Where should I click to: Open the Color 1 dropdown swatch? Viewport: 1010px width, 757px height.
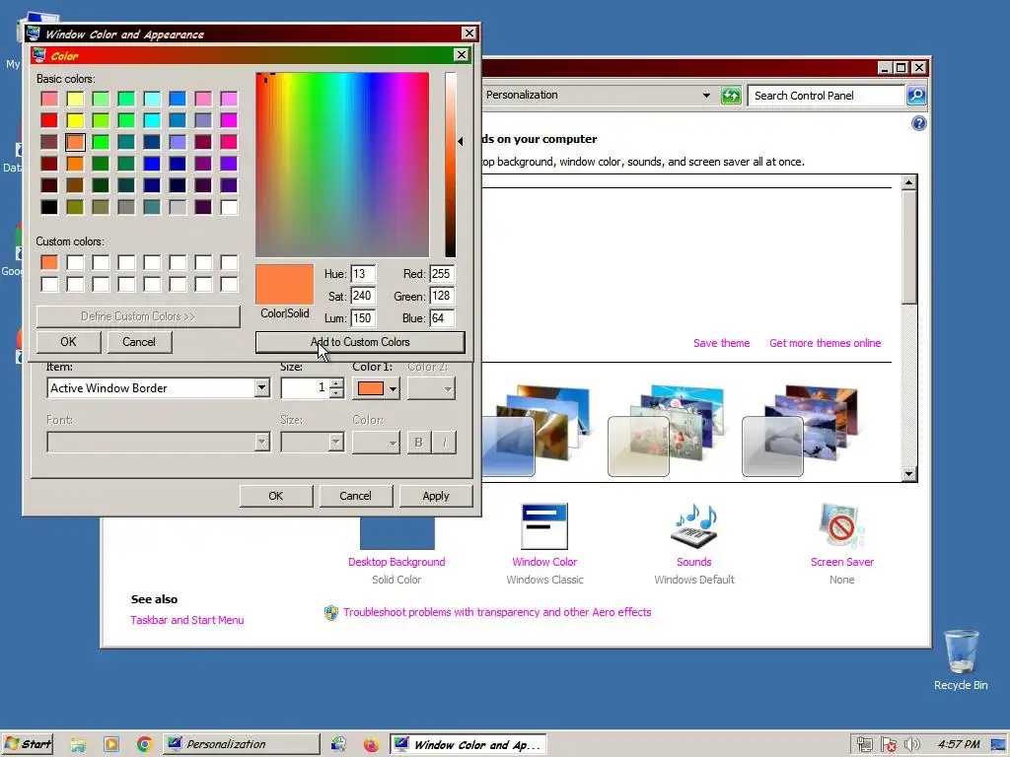(376, 388)
